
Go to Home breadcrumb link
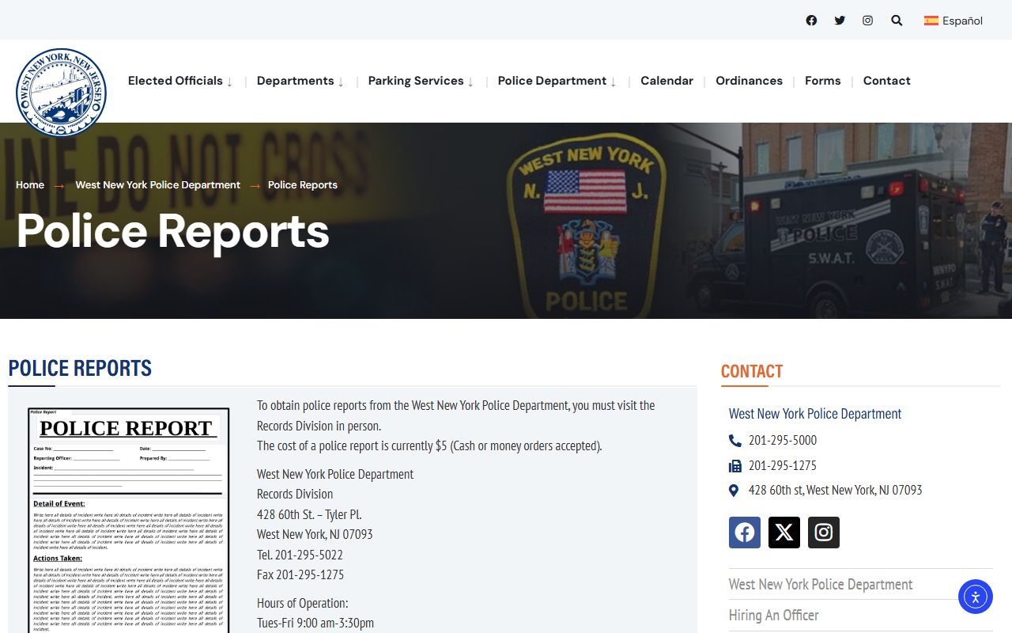point(30,185)
